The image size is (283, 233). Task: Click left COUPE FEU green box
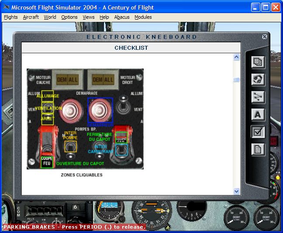pos(47,162)
